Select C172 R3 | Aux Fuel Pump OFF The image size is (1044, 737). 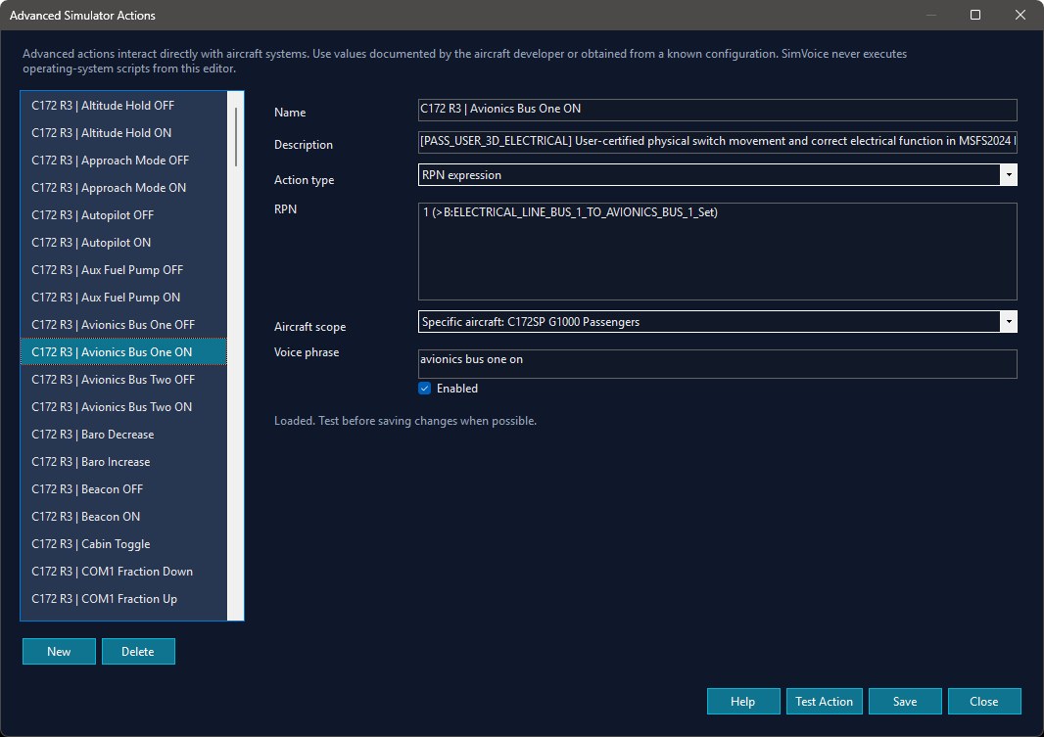pos(123,270)
